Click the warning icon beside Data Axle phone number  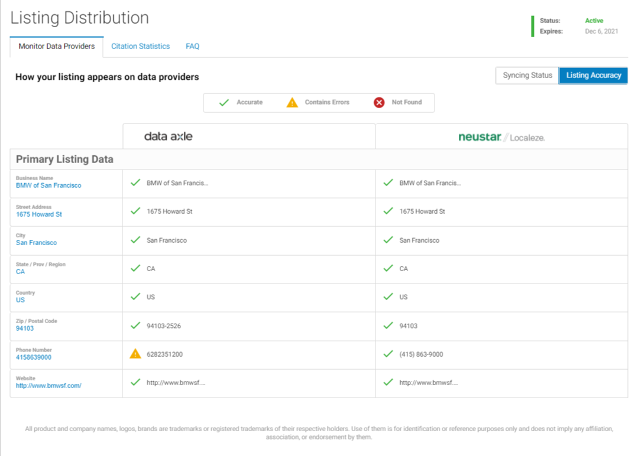[x=135, y=354]
